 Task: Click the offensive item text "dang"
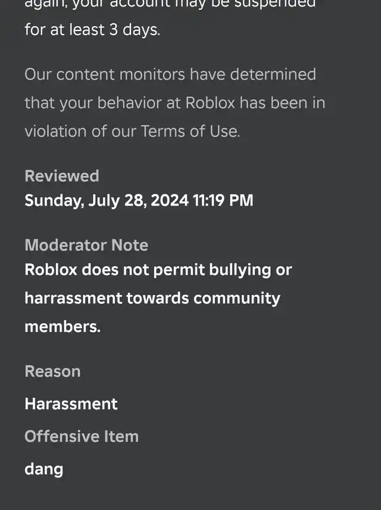point(43,469)
